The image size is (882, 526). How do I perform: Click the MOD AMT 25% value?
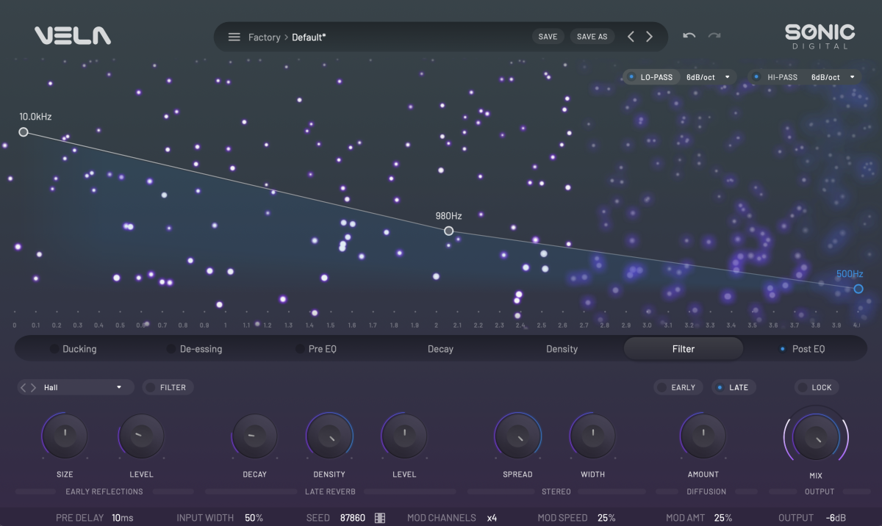(x=723, y=518)
